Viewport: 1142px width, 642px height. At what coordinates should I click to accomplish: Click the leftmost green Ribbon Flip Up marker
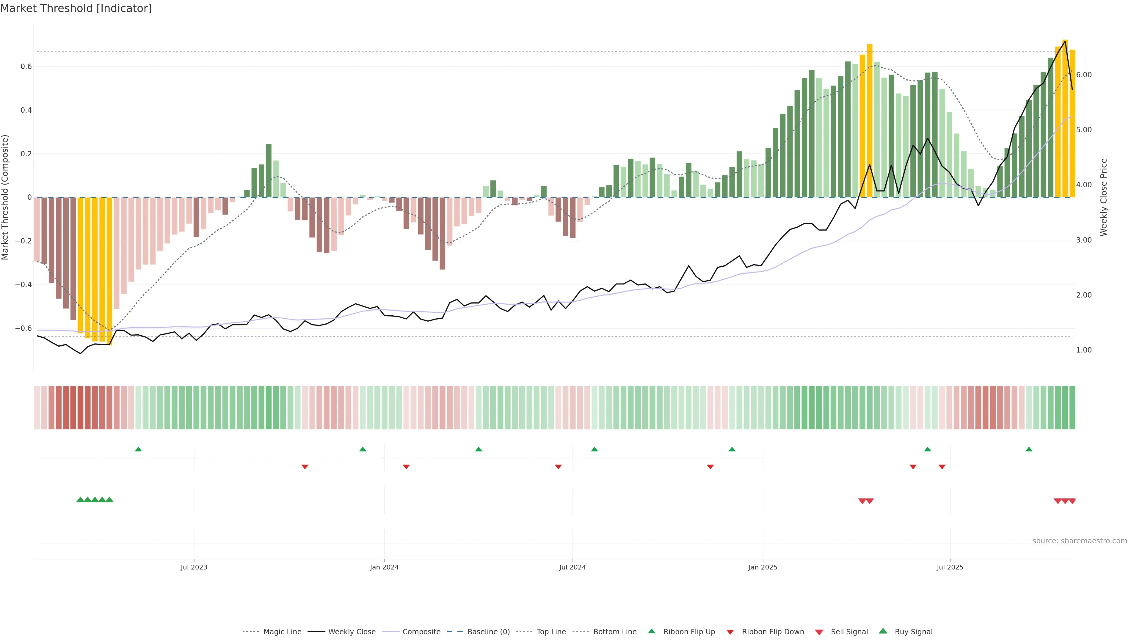(138, 449)
